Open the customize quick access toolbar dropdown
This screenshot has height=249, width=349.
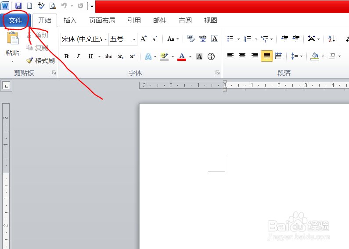[92, 6]
